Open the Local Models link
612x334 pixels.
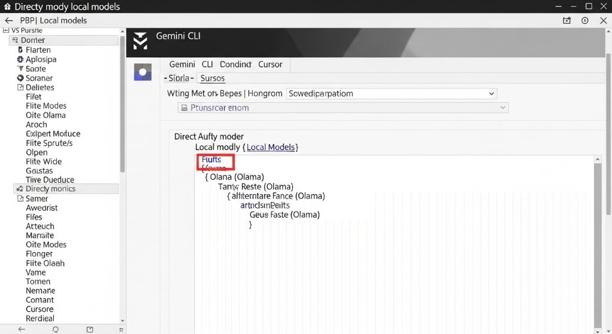pos(271,147)
